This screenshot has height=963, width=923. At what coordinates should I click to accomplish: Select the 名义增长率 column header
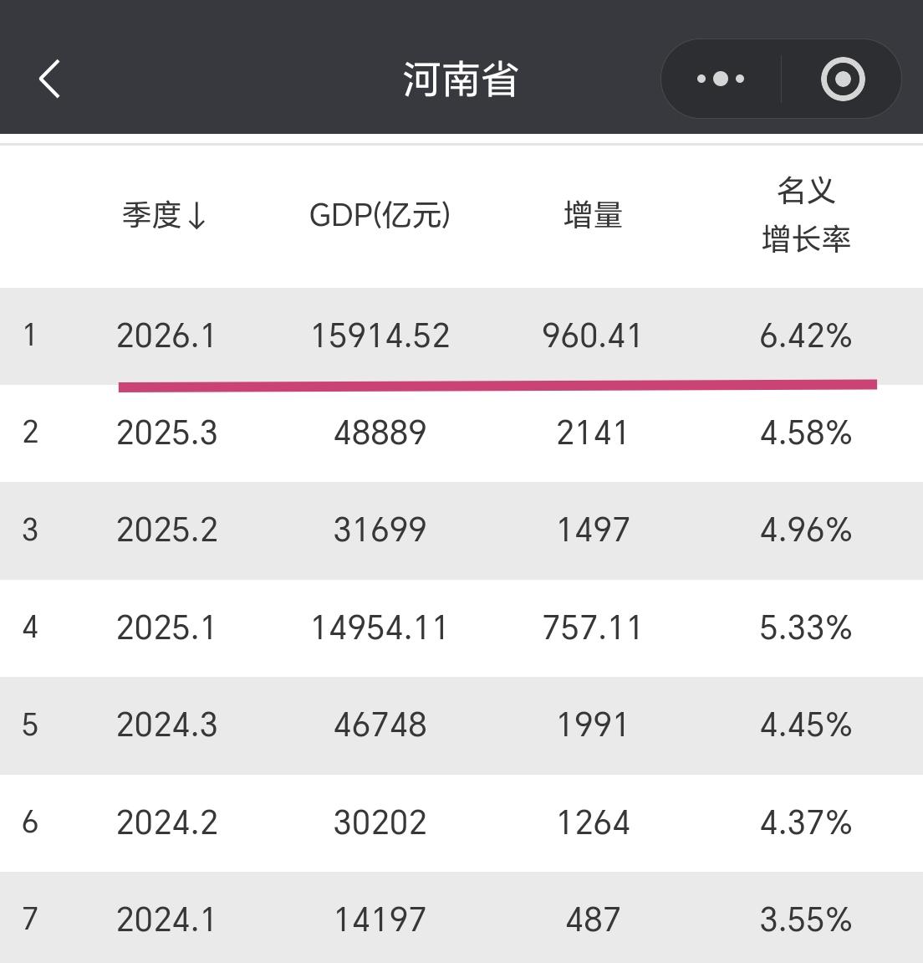coord(808,215)
